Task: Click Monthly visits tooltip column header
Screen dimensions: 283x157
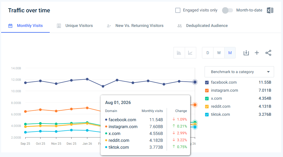Action: [152, 111]
